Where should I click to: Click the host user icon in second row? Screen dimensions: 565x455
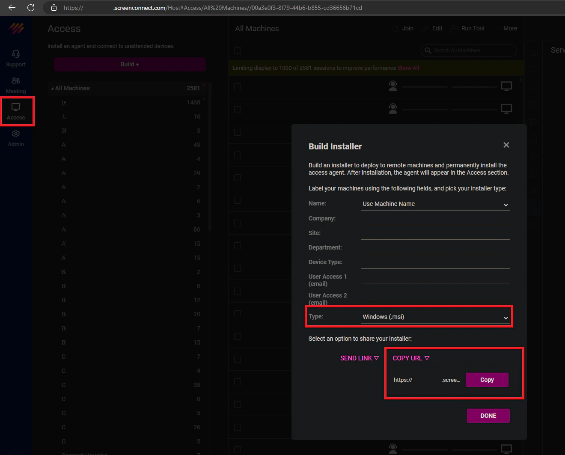coord(393,109)
